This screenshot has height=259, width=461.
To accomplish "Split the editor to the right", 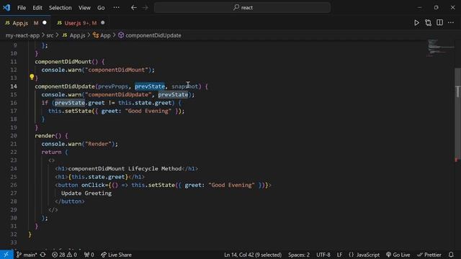I will 439,22.
